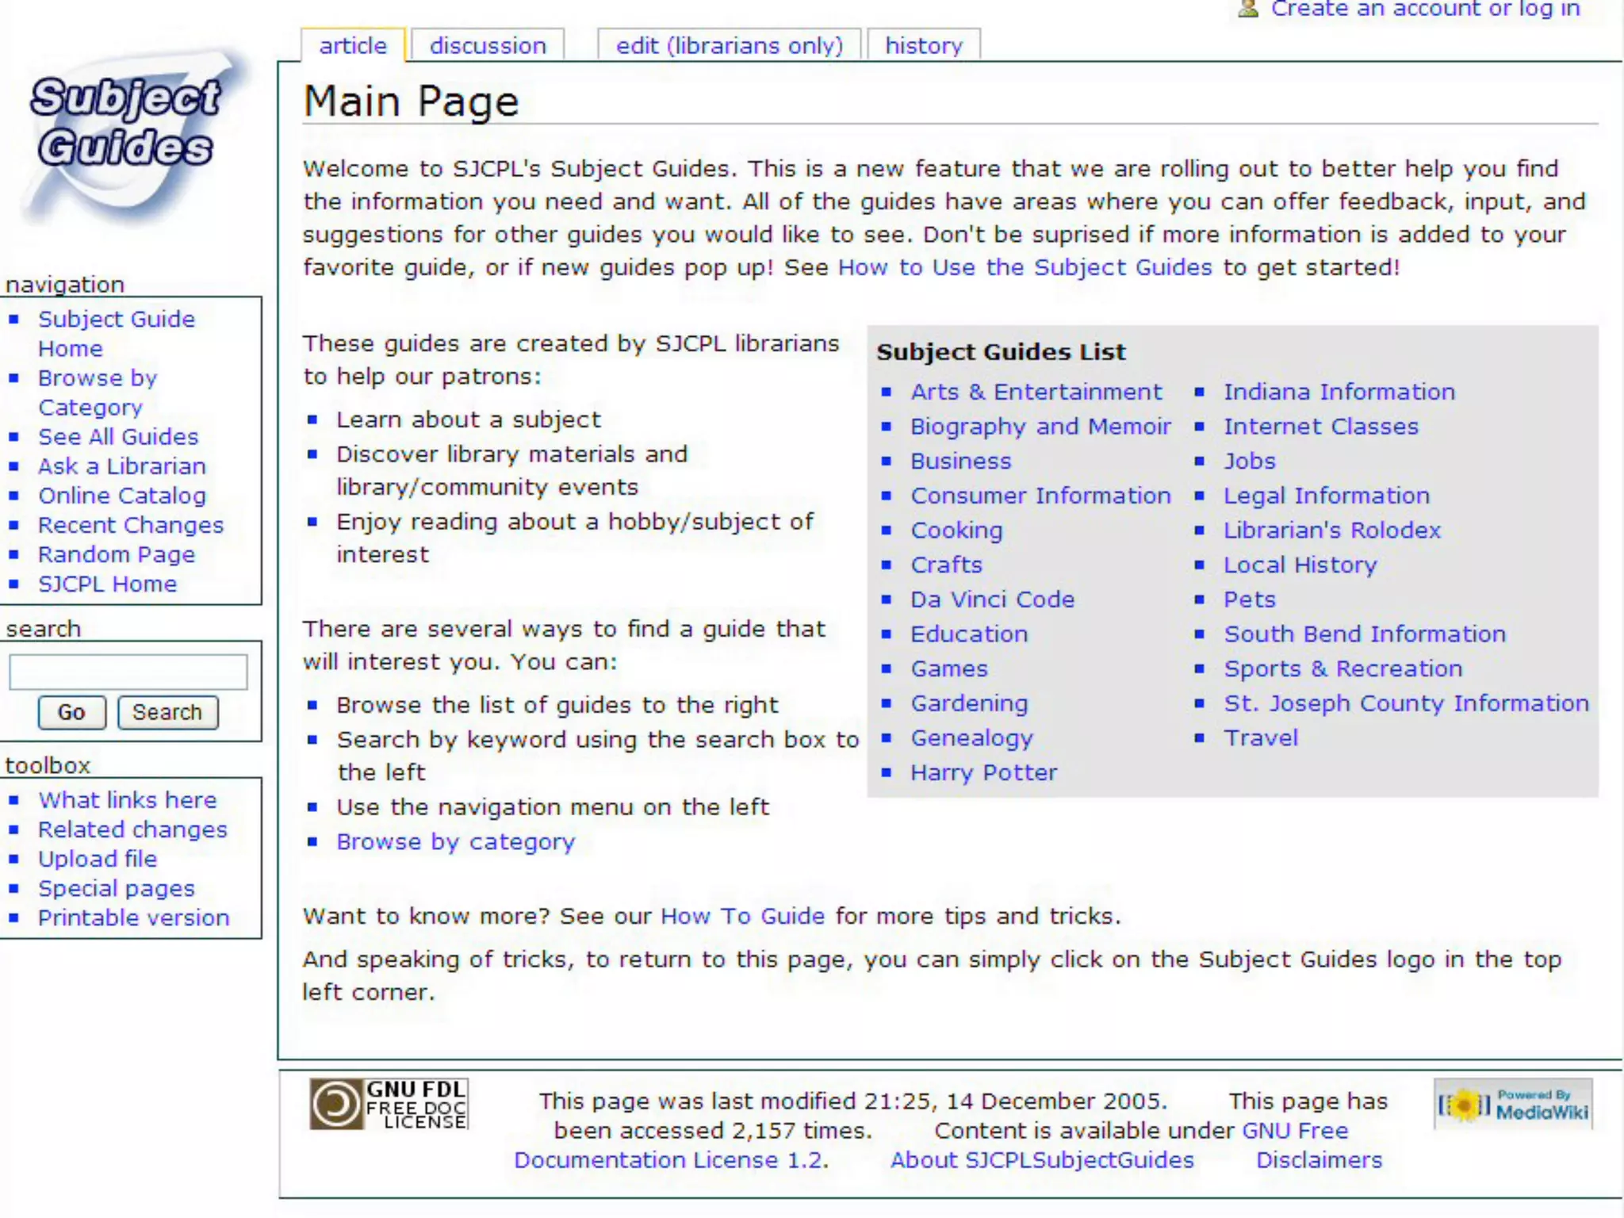The image size is (1624, 1218).
Task: Open the discussion tab
Action: tap(488, 46)
